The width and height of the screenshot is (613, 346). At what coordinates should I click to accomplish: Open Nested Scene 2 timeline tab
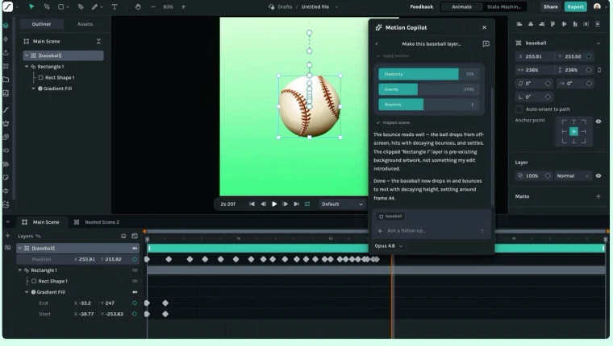click(97, 222)
